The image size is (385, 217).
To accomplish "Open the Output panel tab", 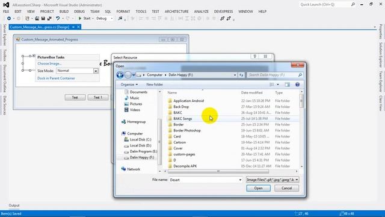I will tap(14, 206).
